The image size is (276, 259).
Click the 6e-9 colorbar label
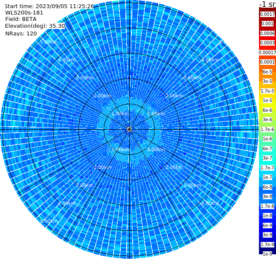(267, 225)
